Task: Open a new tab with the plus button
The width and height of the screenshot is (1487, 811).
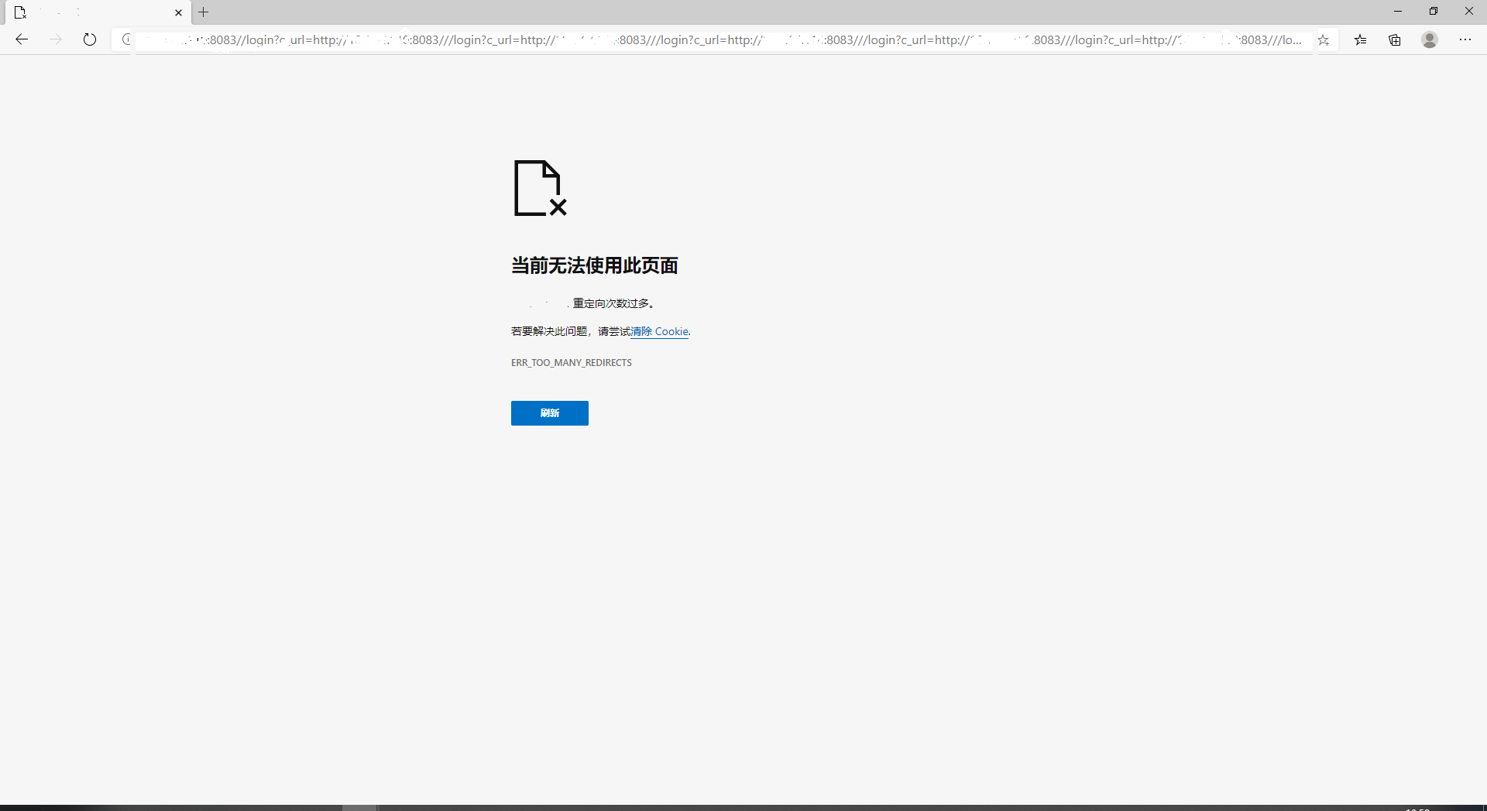Action: pos(204,12)
